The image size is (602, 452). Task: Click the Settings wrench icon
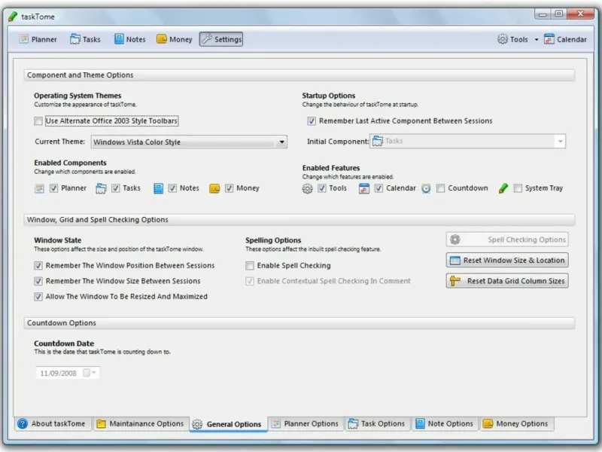click(x=207, y=39)
